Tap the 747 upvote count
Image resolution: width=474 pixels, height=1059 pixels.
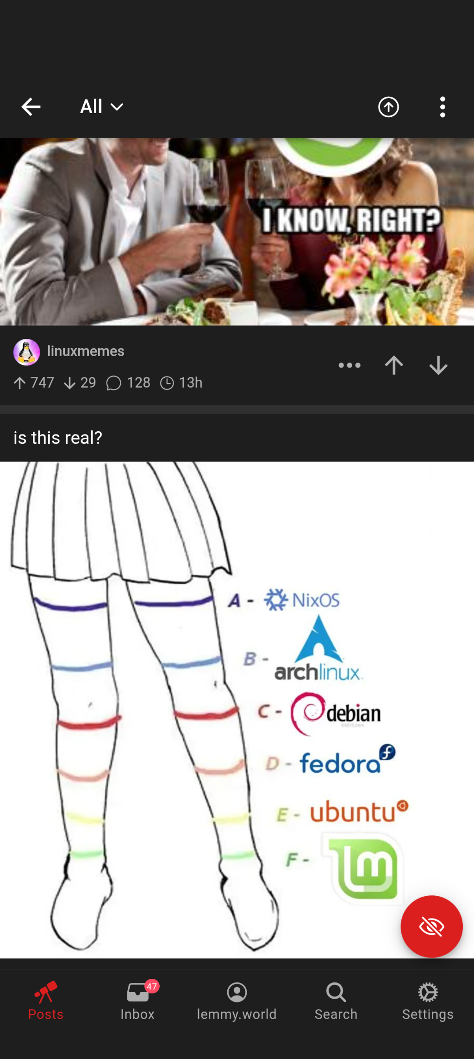click(x=34, y=383)
